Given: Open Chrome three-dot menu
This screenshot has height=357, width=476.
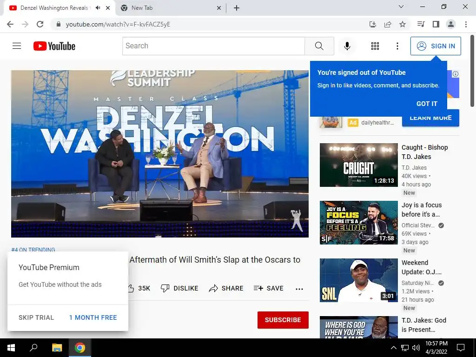Looking at the screenshot, I should pyautogui.click(x=466, y=24).
